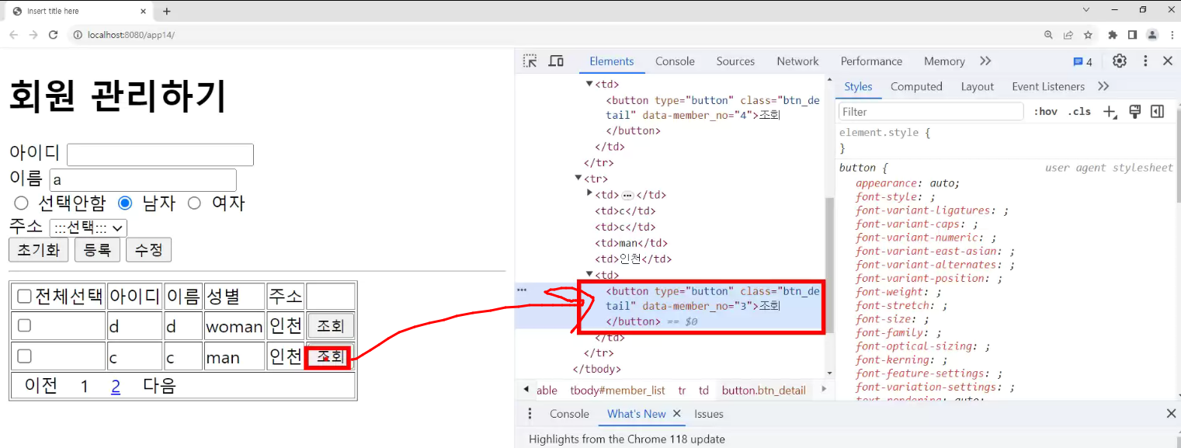1181x448 pixels.
Task: Go forward with the browser forward arrow
Action: click(33, 35)
